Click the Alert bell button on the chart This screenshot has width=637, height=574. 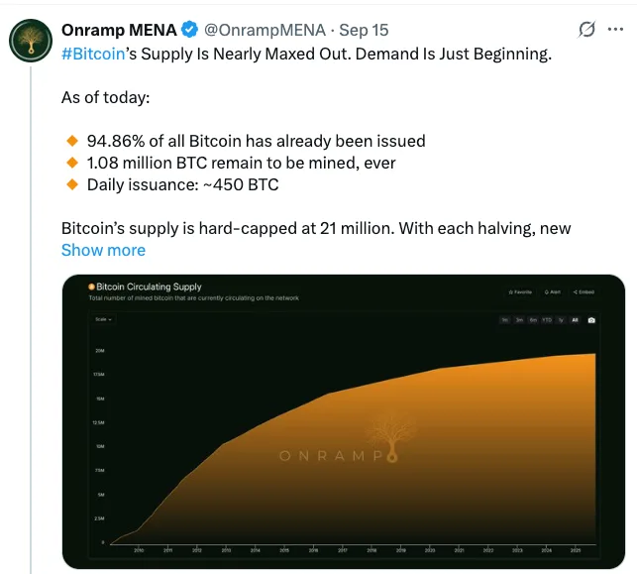[x=553, y=291]
